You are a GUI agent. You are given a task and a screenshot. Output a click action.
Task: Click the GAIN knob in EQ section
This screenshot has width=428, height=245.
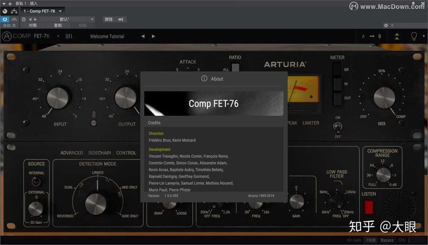pyautogui.click(x=297, y=202)
